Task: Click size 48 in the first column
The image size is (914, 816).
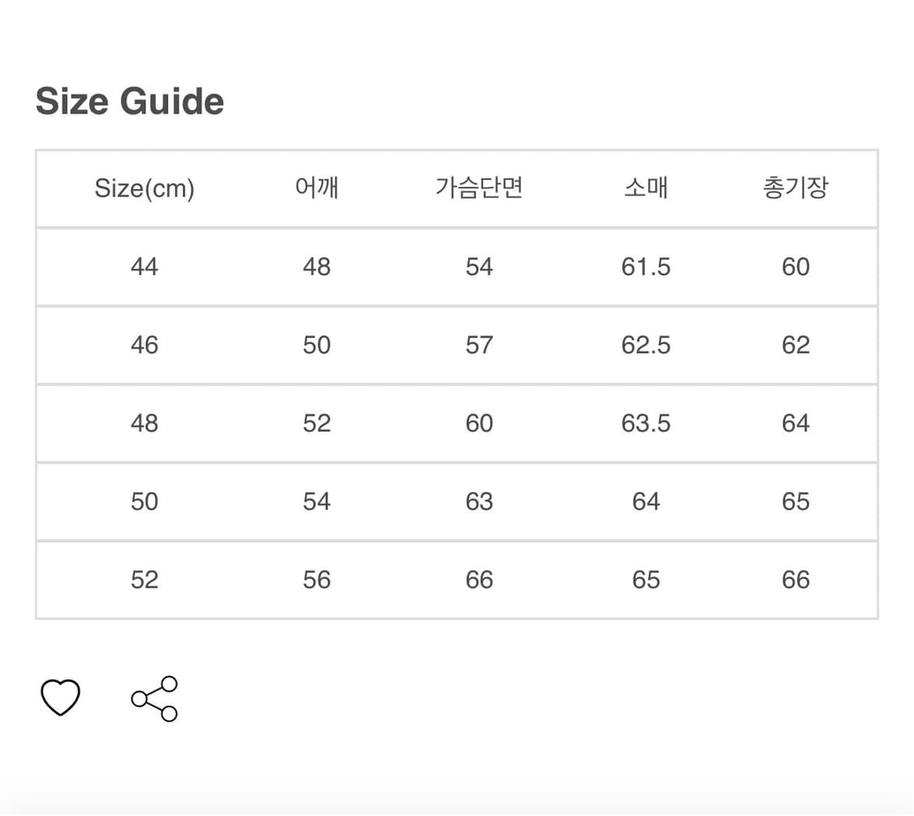Action: (x=145, y=423)
